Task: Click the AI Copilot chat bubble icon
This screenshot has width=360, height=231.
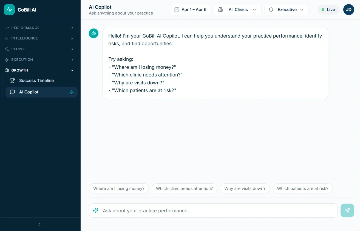Action: click(12, 92)
